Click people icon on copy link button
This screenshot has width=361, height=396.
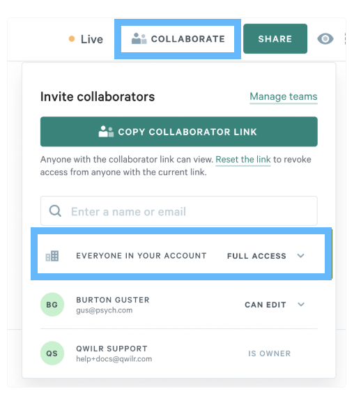click(x=106, y=131)
